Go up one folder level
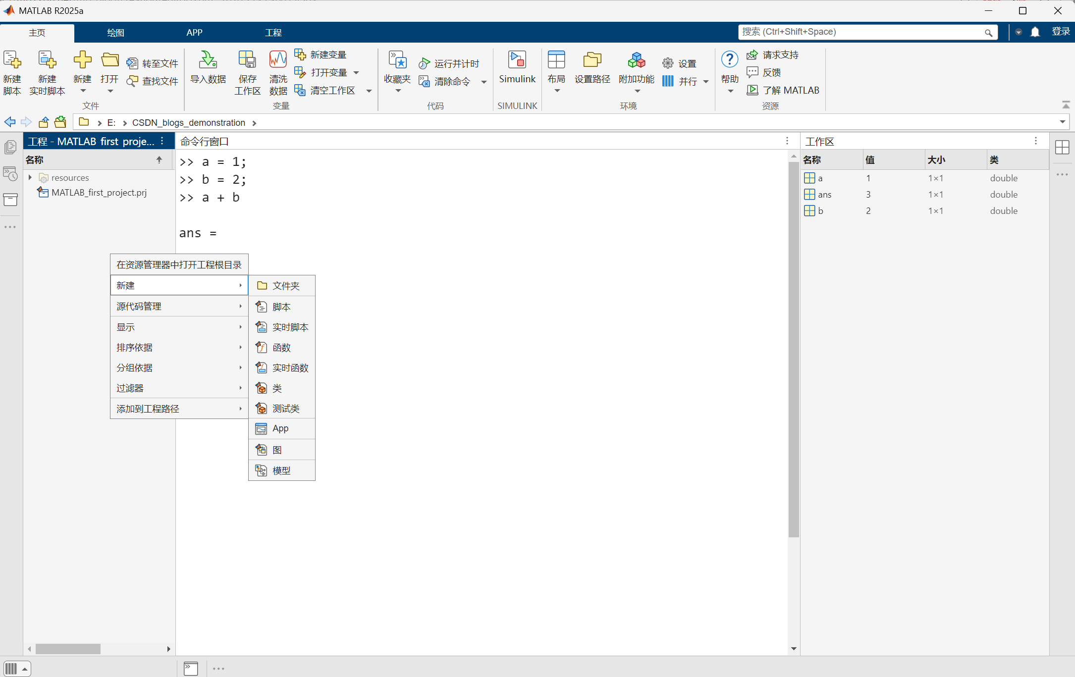This screenshot has height=677, width=1075. coord(44,122)
